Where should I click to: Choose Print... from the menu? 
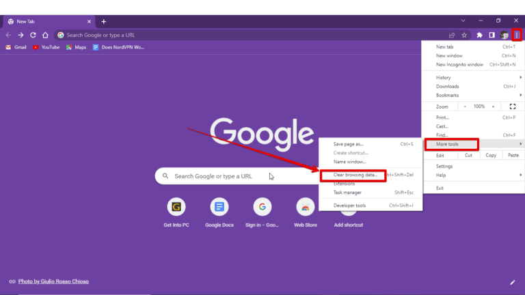pyautogui.click(x=474, y=117)
